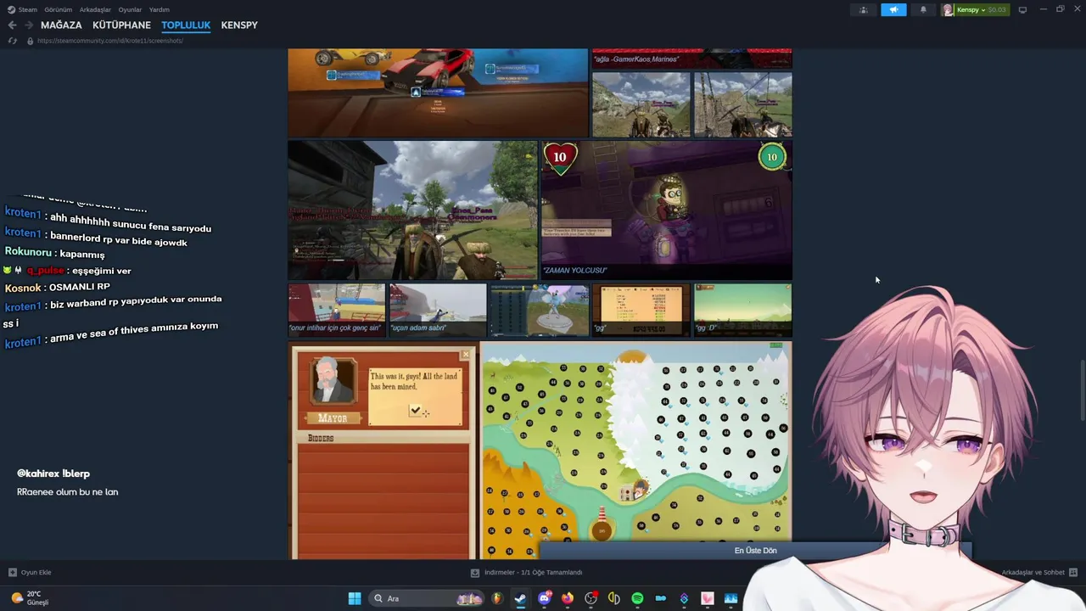Open the Oyunlar menu
The image size is (1086, 611).
[x=130, y=10]
